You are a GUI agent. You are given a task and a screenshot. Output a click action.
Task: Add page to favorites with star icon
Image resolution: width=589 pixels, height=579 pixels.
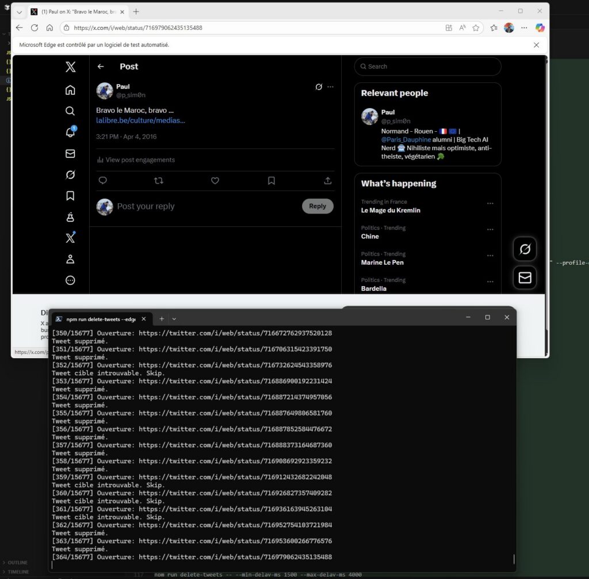coord(476,28)
